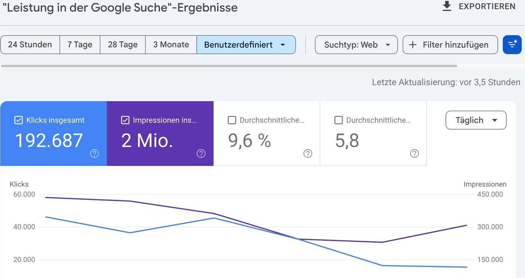
Task: Switch to the 7 Tage range
Action: (80, 45)
